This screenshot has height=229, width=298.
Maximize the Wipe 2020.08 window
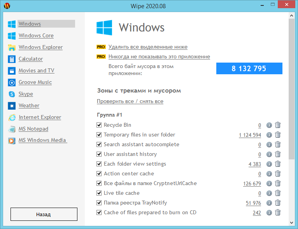[x=273, y=5]
